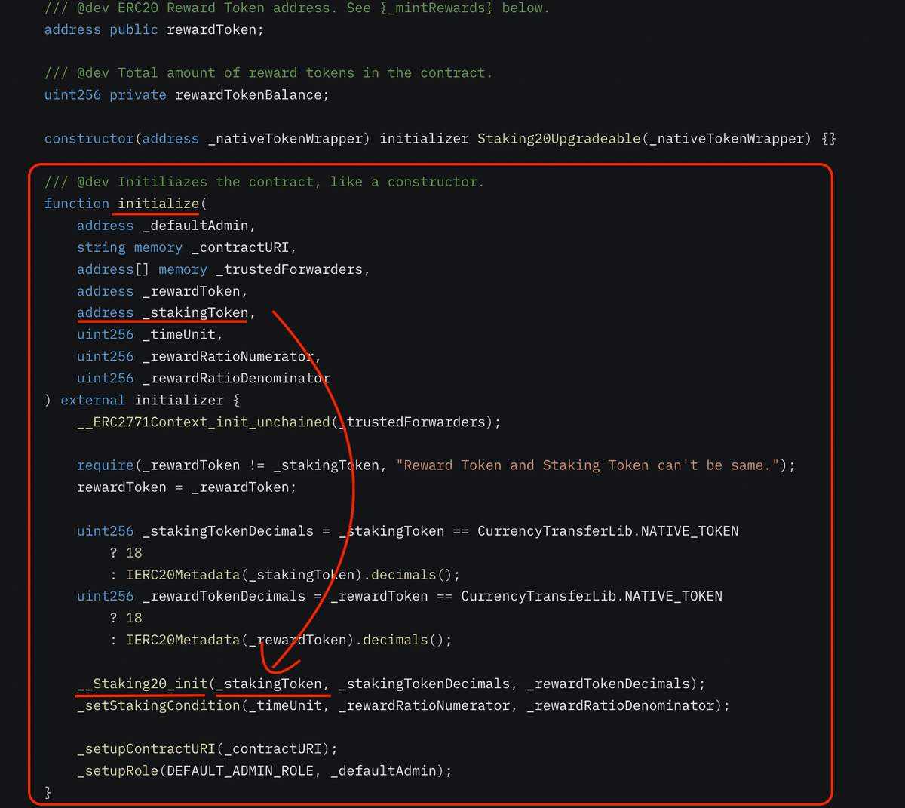Click the 'Initiliazes the contract' comment line
This screenshot has height=808, width=905.
tap(265, 182)
